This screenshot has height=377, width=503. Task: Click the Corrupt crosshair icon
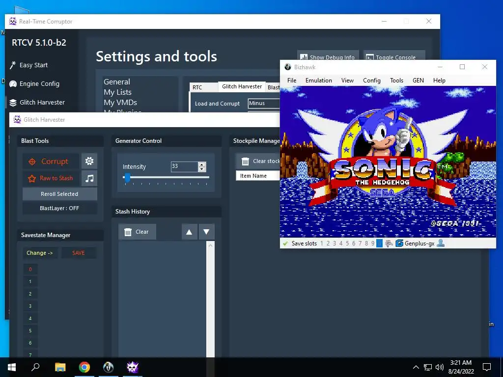(x=32, y=162)
